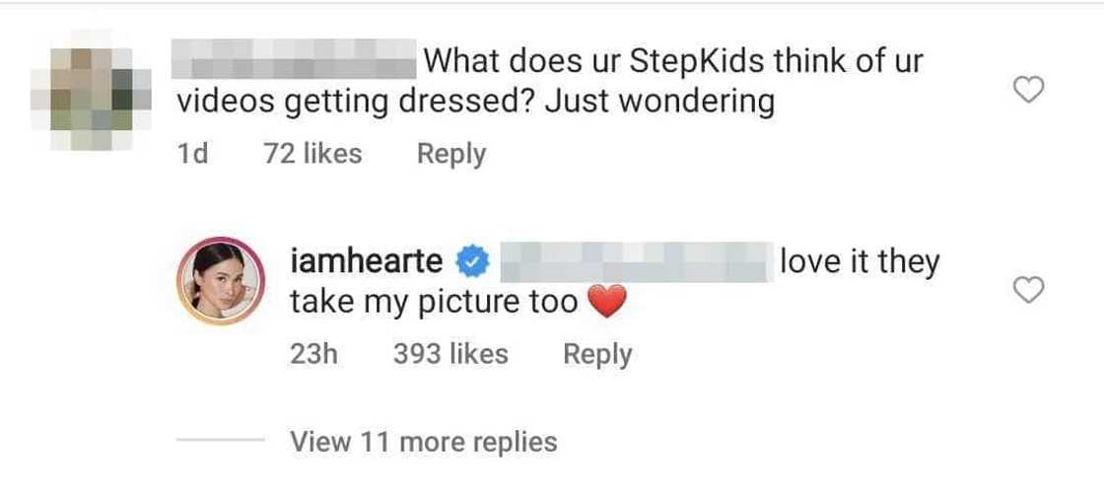Screen dimensions: 1104x493
Task: Click the 1d timestamp
Action: (192, 154)
